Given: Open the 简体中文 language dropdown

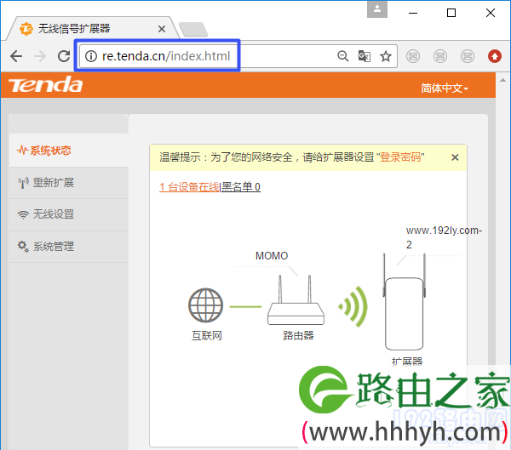Looking at the screenshot, I should click(x=445, y=88).
